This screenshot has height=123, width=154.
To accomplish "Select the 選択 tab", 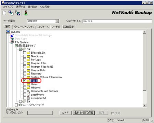I will click(x=8, y=27).
